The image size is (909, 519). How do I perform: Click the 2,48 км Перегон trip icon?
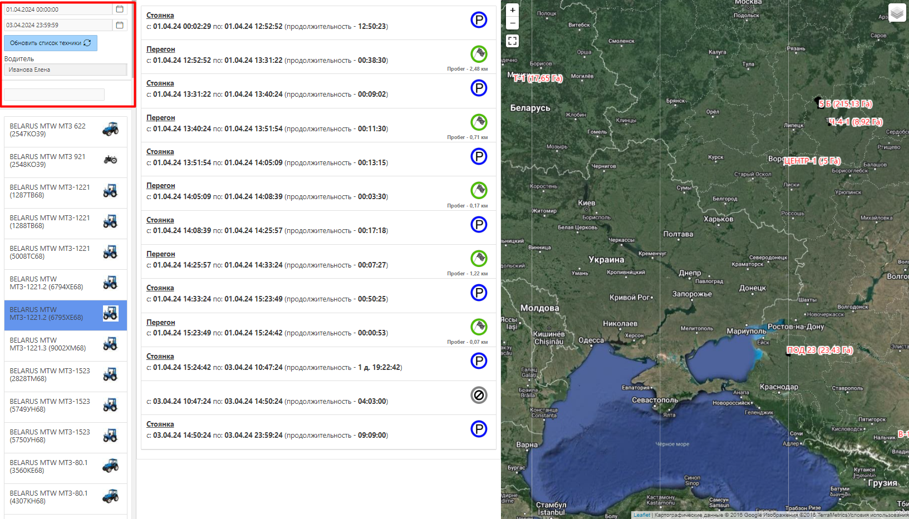pos(479,54)
